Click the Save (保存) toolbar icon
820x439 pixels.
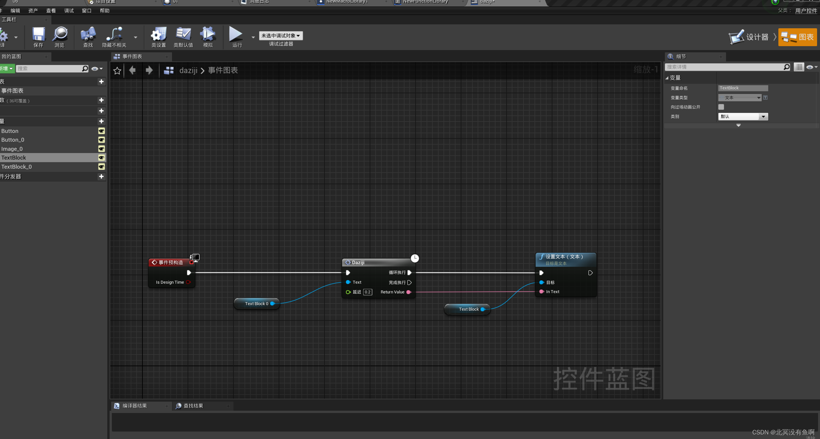click(38, 34)
